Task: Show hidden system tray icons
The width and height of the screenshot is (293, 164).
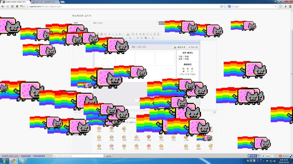Action: point(263,161)
